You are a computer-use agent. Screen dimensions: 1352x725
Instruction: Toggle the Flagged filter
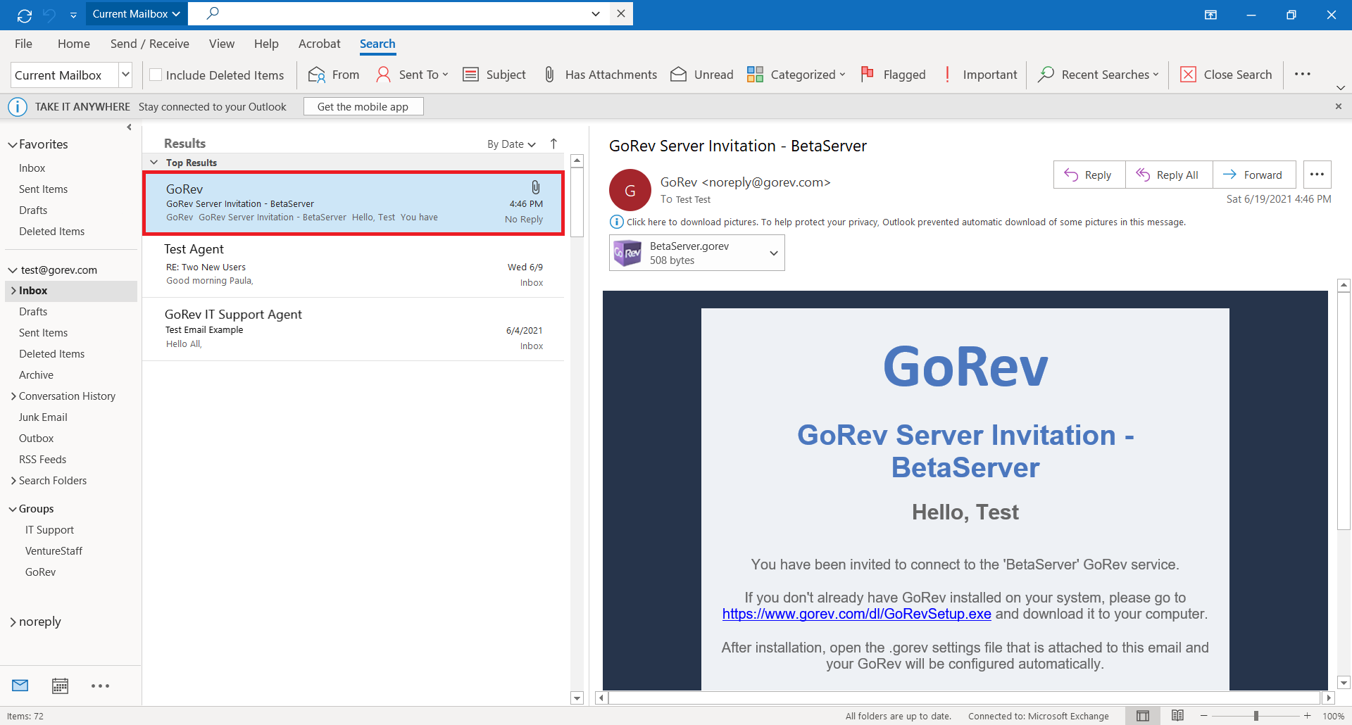click(894, 75)
